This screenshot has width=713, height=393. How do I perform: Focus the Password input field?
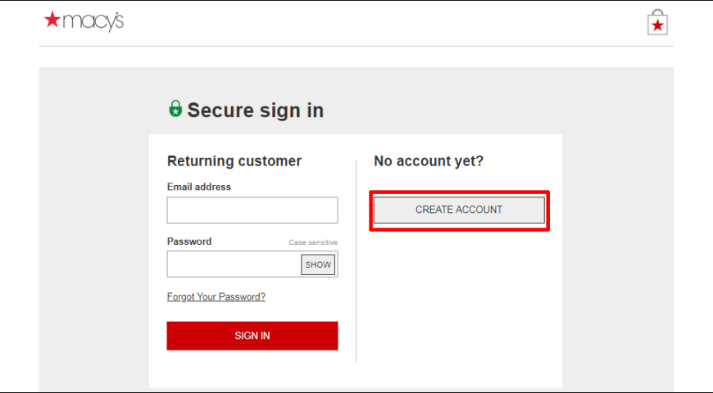(234, 264)
